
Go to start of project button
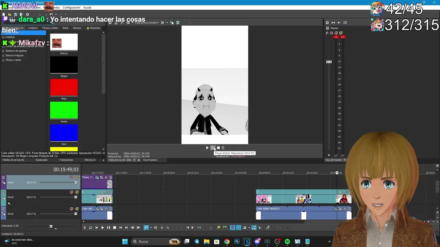[120, 227]
